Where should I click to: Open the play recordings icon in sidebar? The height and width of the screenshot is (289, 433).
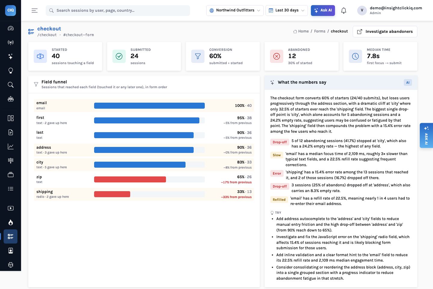tap(11, 208)
